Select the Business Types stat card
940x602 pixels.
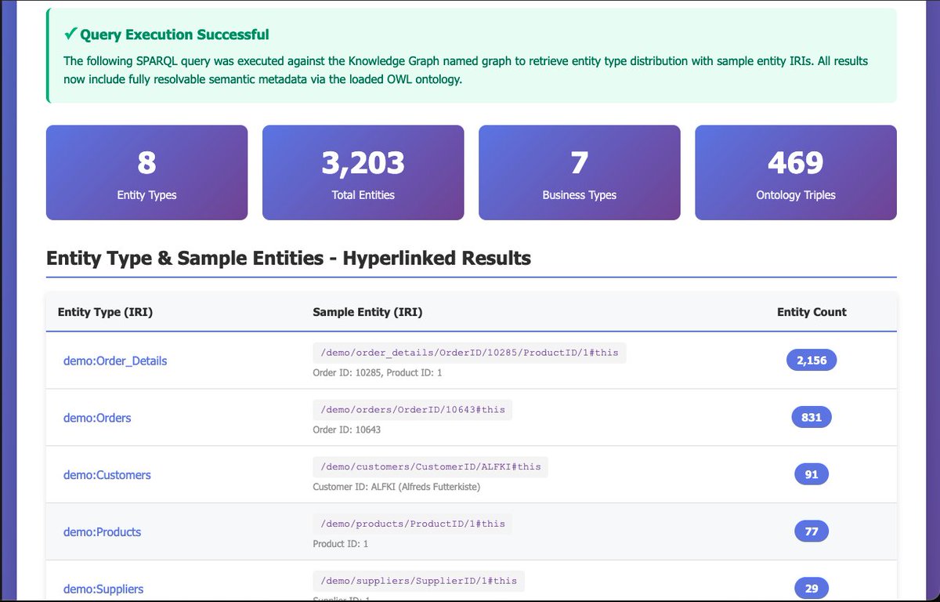point(579,172)
